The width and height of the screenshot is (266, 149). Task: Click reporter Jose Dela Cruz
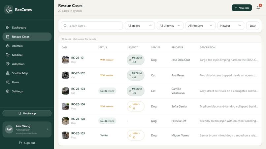pos(181,60)
